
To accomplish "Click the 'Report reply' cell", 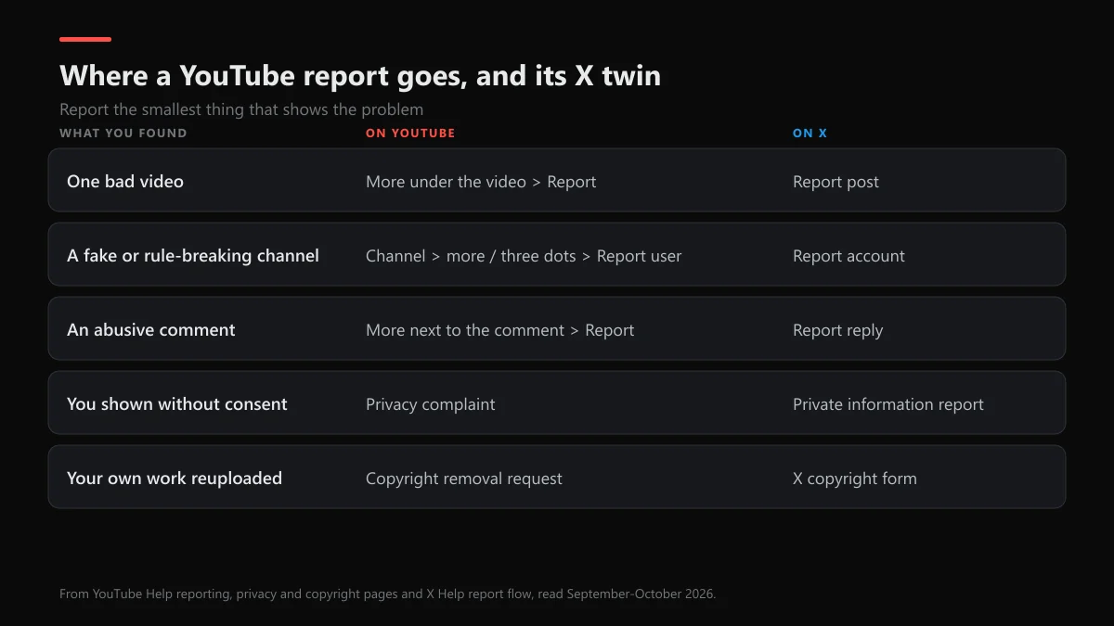I will (x=837, y=330).
